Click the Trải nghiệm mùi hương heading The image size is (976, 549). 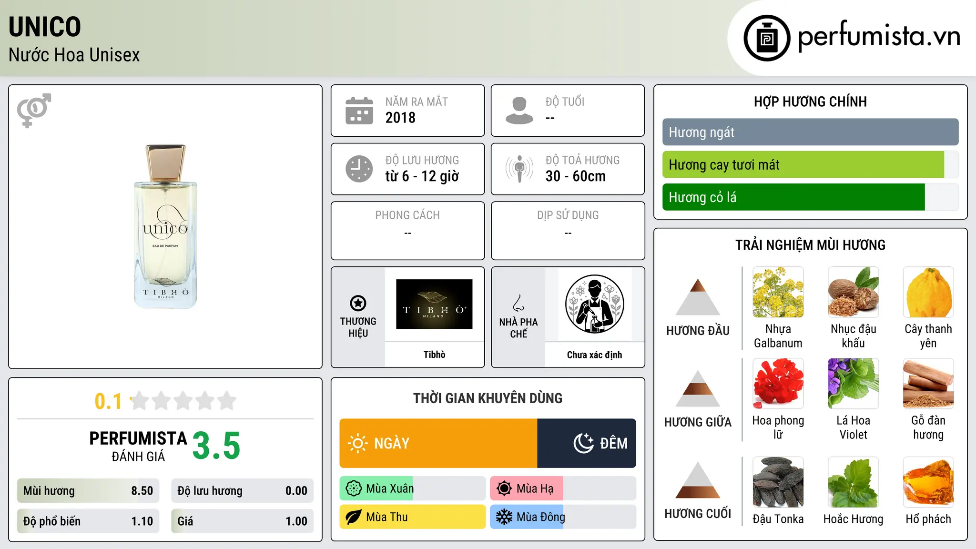(810, 245)
